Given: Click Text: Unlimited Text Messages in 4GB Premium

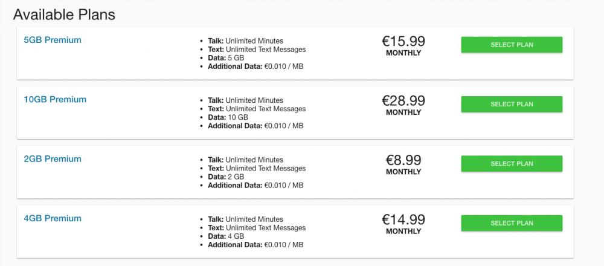Looking at the screenshot, I should tap(257, 228).
